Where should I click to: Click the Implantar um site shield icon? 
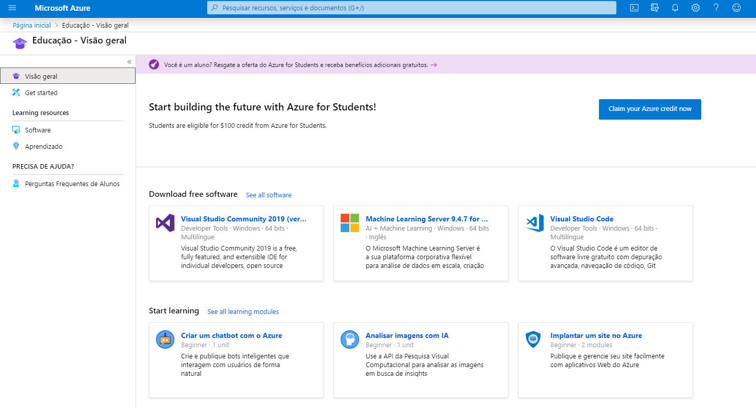coord(533,339)
